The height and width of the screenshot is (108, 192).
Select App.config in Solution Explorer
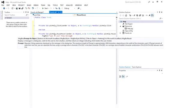click(129, 31)
